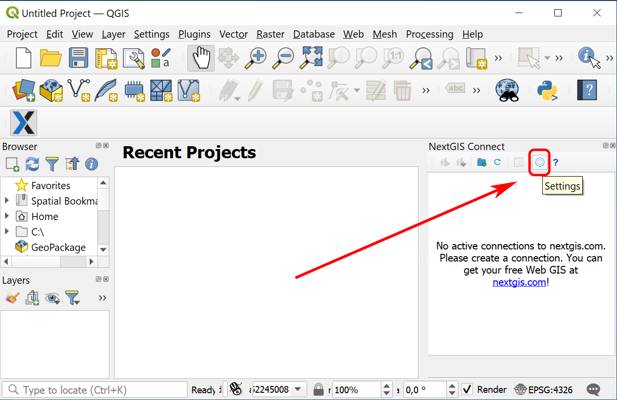Click New Temporary Scratch Layer icon

pyautogui.click(x=134, y=90)
